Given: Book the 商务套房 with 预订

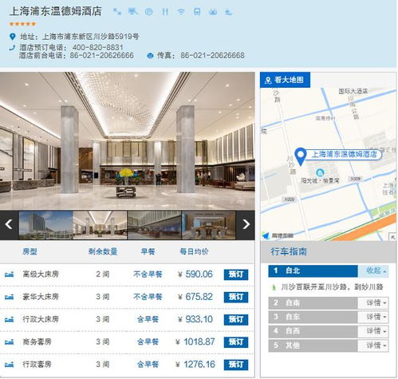Looking at the screenshot, I should click(x=236, y=341).
